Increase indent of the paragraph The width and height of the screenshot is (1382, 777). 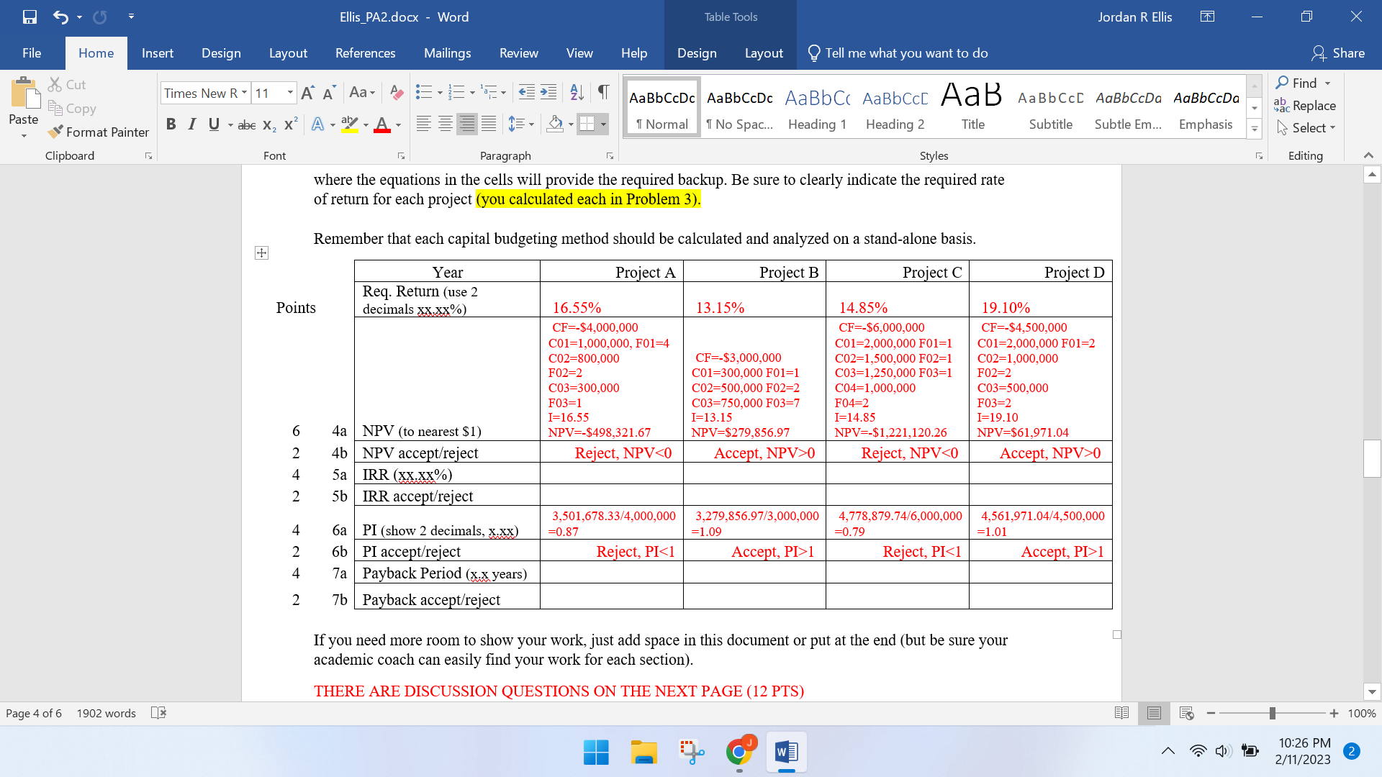click(548, 93)
